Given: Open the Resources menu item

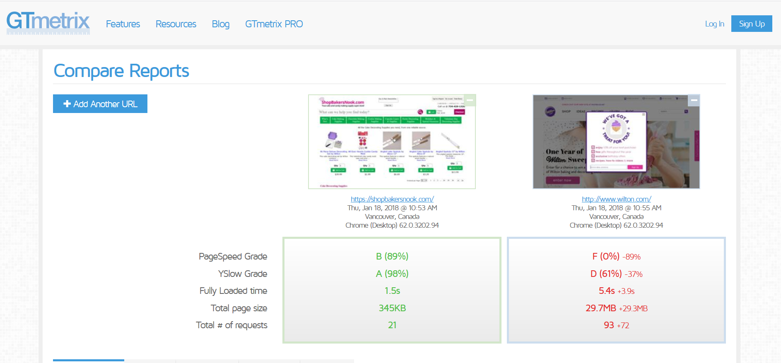Looking at the screenshot, I should [176, 24].
